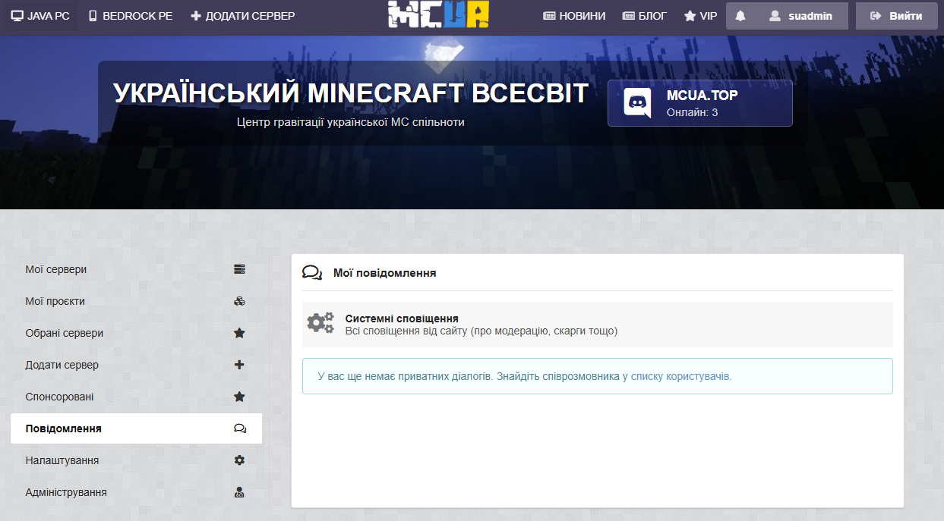Open Мої проєкти in sidebar

click(x=136, y=301)
